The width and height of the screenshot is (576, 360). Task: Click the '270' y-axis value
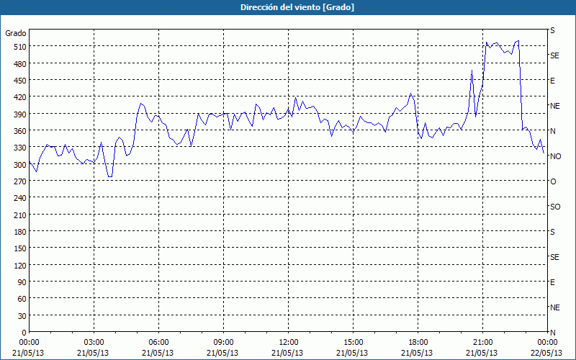tap(20, 181)
